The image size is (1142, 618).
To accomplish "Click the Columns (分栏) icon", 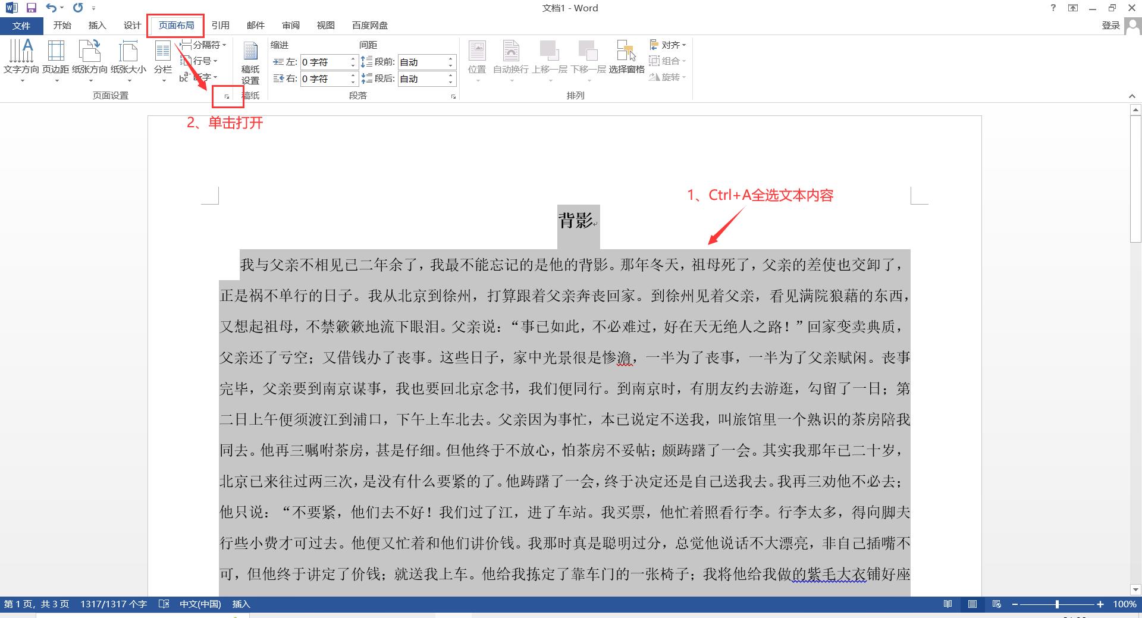I will click(x=163, y=52).
